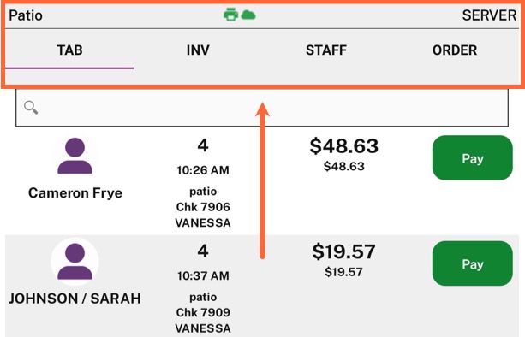Pay Cameron Frye's $48.63 tab

(473, 157)
